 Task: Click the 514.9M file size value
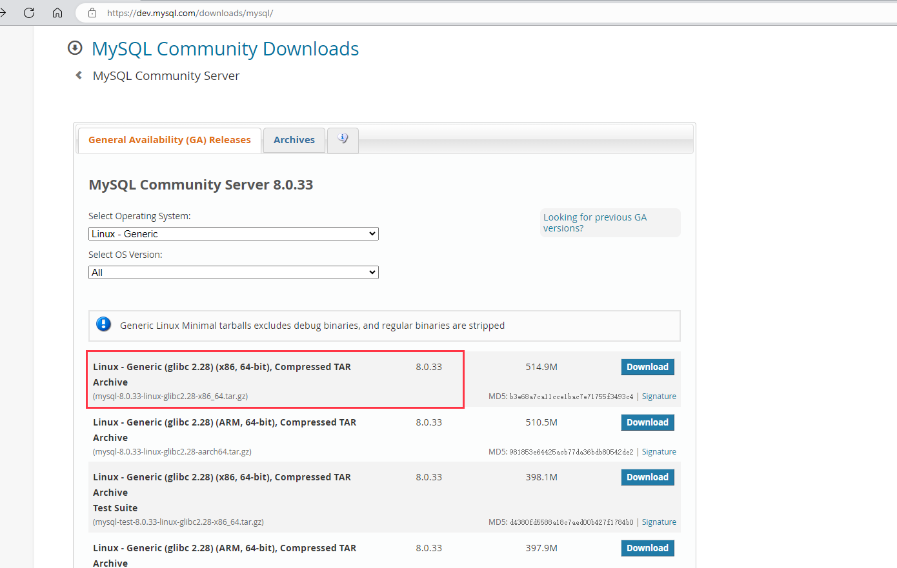tap(541, 367)
